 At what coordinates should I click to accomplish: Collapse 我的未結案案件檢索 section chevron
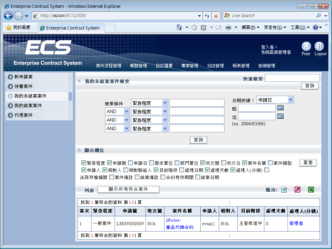pyautogui.click(x=79, y=81)
